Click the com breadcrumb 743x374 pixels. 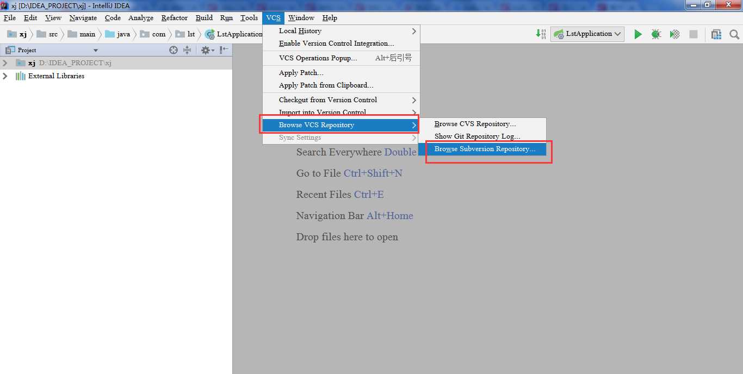pyautogui.click(x=153, y=34)
